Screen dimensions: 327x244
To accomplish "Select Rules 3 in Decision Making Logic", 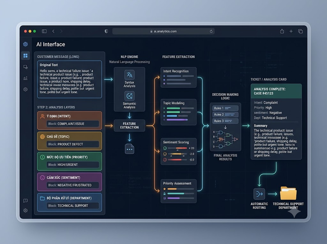I will tap(225, 121).
